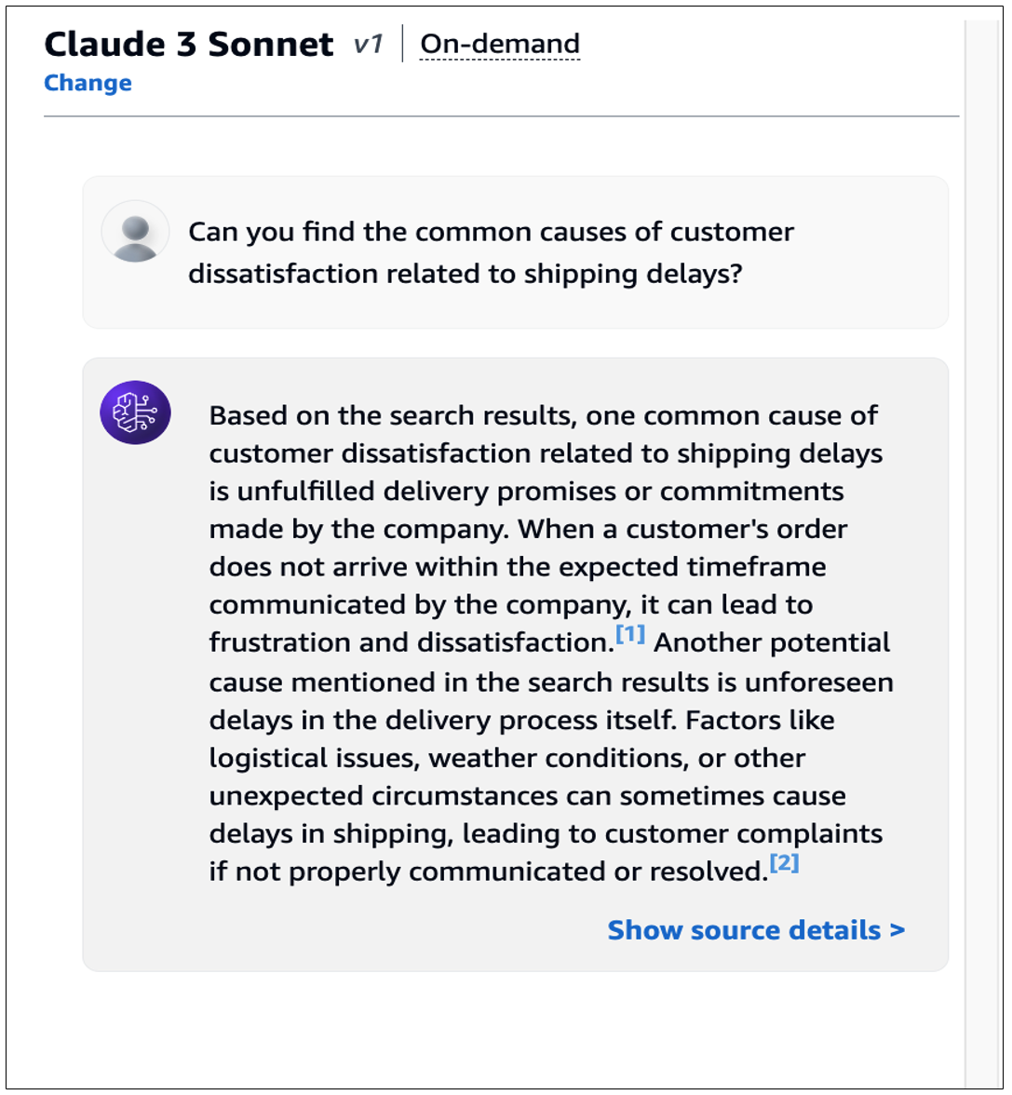This screenshot has height=1095, width=1012.
Task: Select the user question message bubble
Action: (516, 252)
